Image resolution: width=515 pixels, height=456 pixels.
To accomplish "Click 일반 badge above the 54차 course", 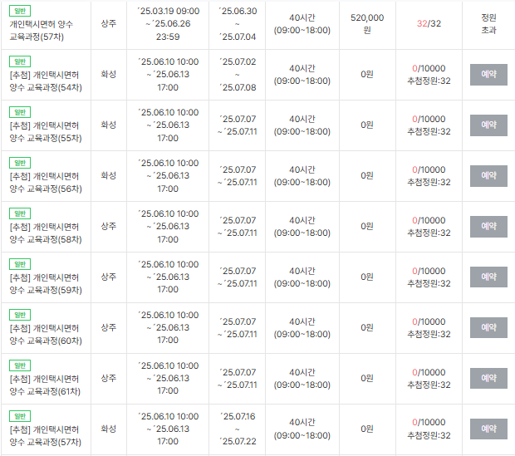I will [x=20, y=61].
